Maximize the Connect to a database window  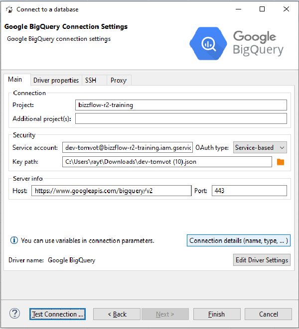pos(262,9)
